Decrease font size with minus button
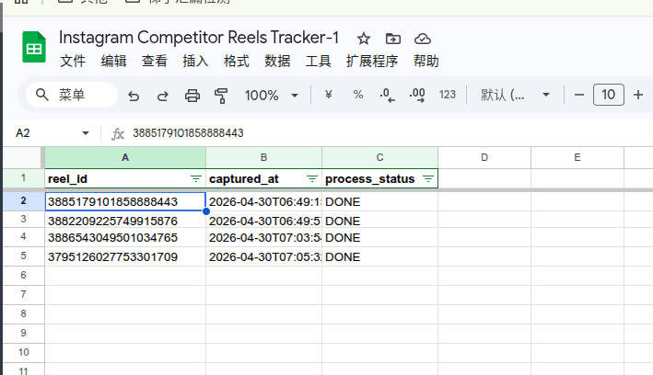653x375 pixels. point(579,95)
